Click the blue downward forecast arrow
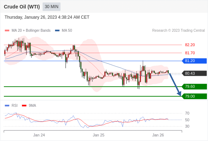Screen dimensions: 208x141 point(175,84)
